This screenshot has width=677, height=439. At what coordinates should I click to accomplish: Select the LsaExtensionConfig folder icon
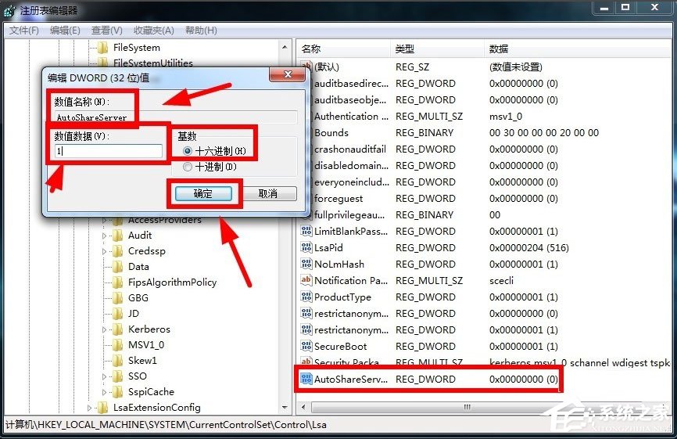point(102,408)
